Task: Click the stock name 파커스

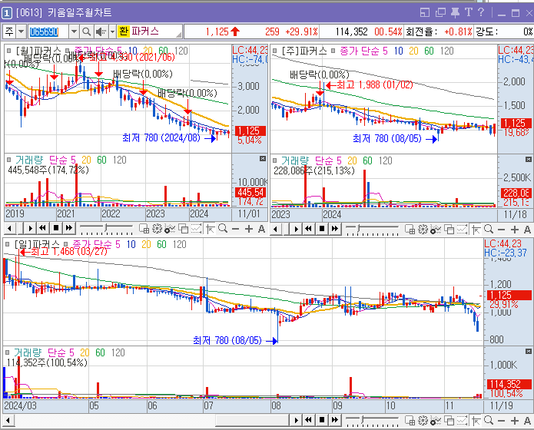Action: (x=145, y=31)
